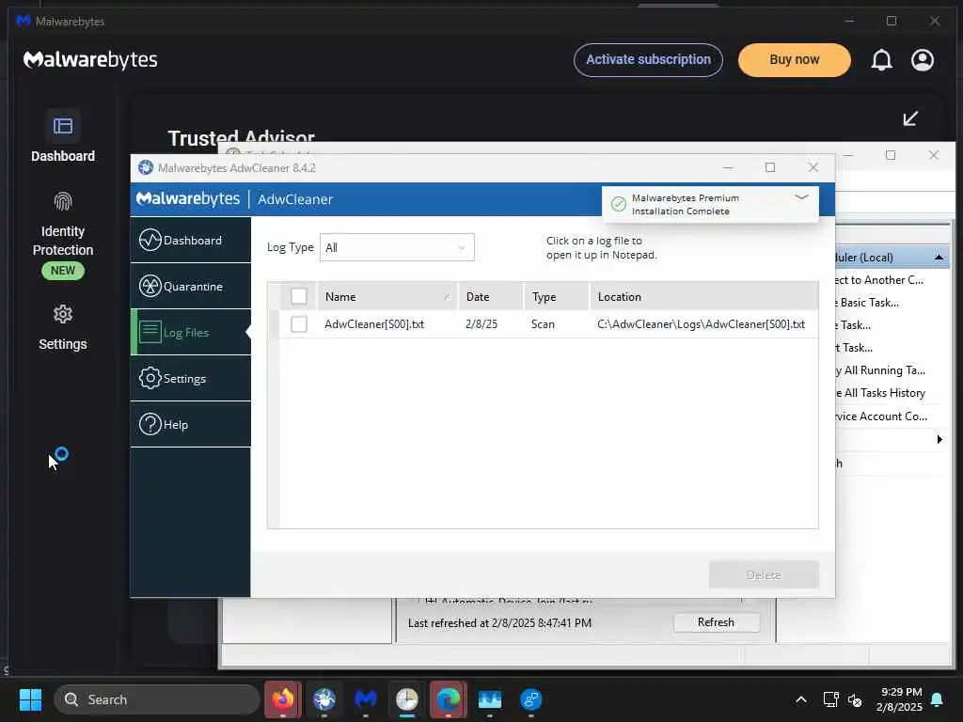Click Display All Running Tasks in Task Scheduler

(880, 370)
